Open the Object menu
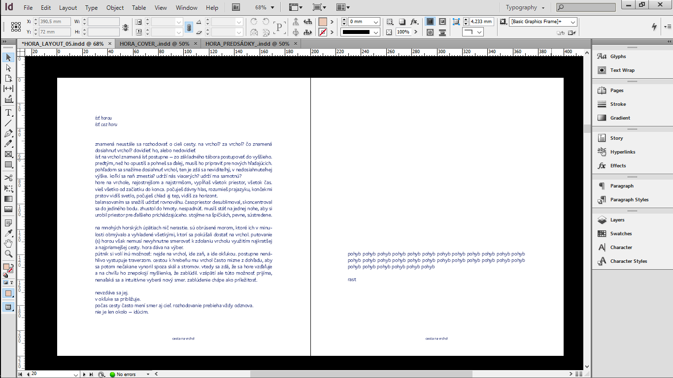The height and width of the screenshot is (378, 673). (x=115, y=8)
